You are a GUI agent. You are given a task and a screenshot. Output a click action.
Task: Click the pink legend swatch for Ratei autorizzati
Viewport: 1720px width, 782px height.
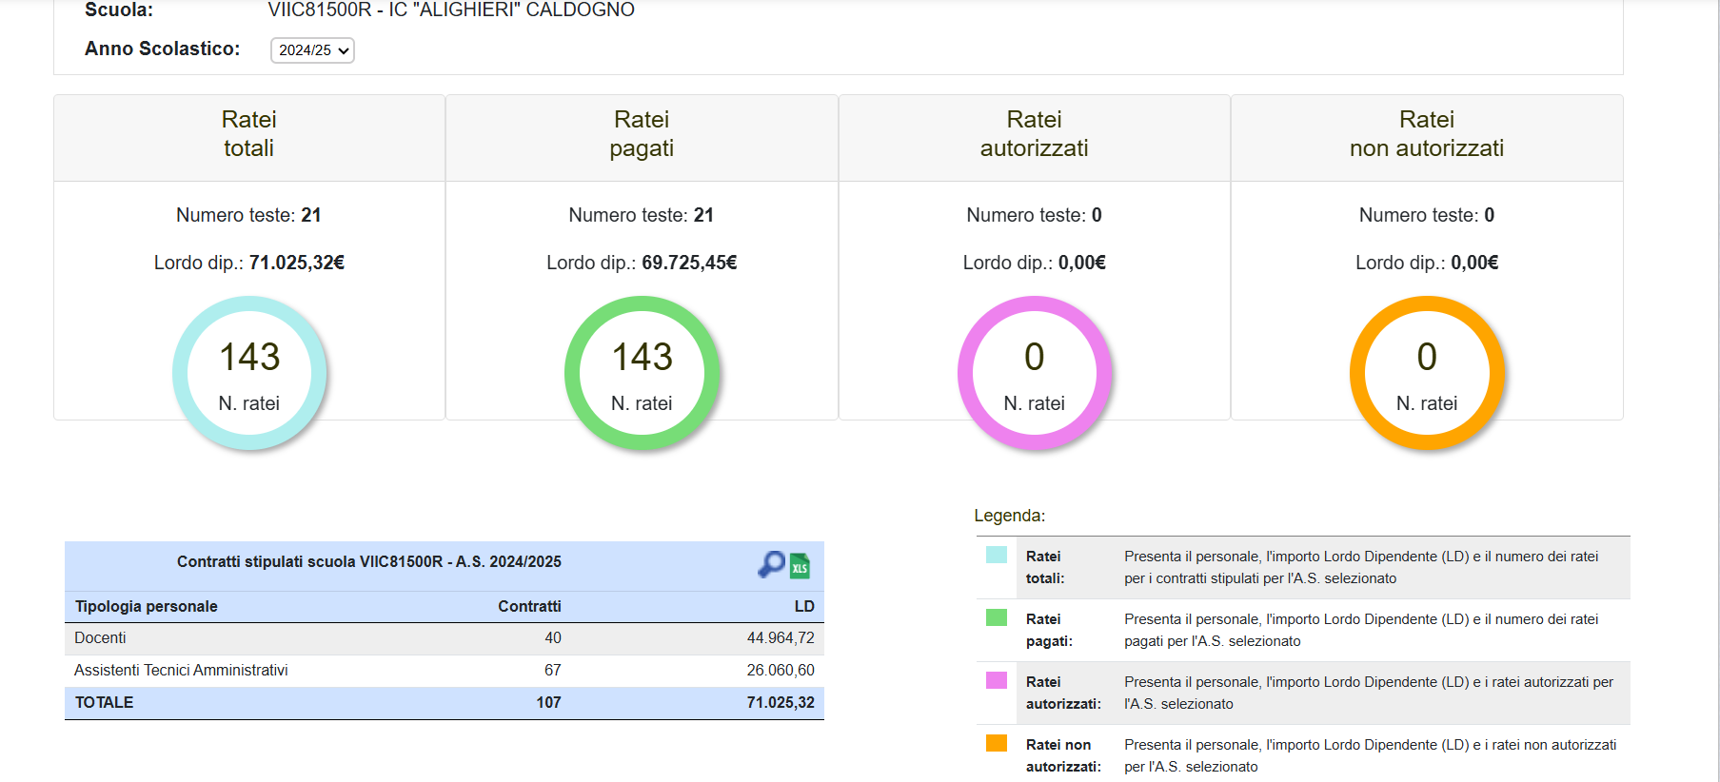pos(996,681)
